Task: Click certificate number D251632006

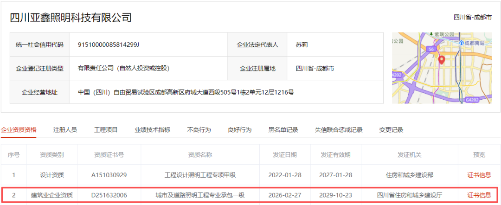Action: (x=109, y=195)
